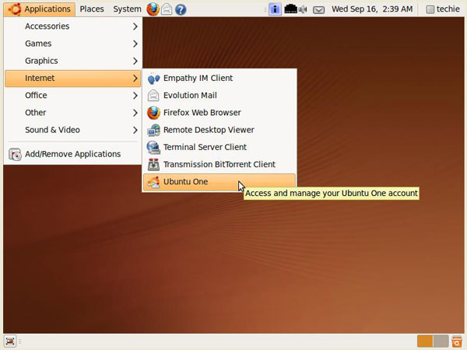The width and height of the screenshot is (467, 350).
Task: Open the network connection indicator
Action: tap(290, 9)
